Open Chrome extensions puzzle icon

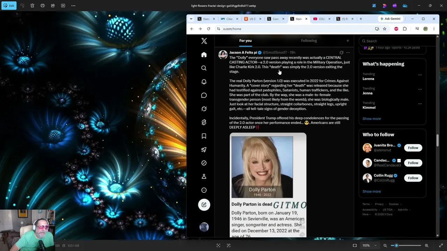[405, 29]
